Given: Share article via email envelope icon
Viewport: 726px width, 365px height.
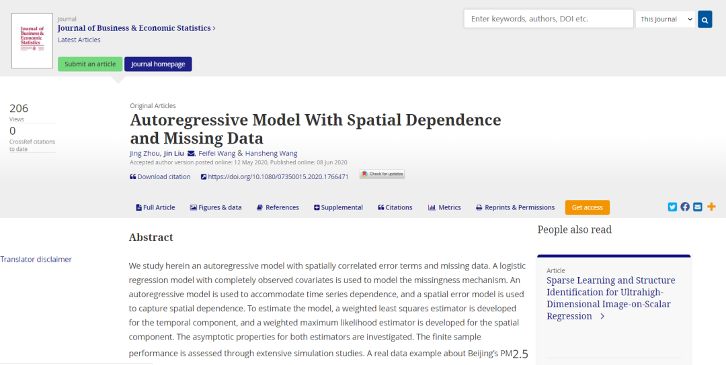Looking at the screenshot, I should click(698, 207).
